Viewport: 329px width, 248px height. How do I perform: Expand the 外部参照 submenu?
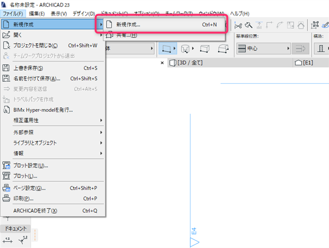click(53, 132)
